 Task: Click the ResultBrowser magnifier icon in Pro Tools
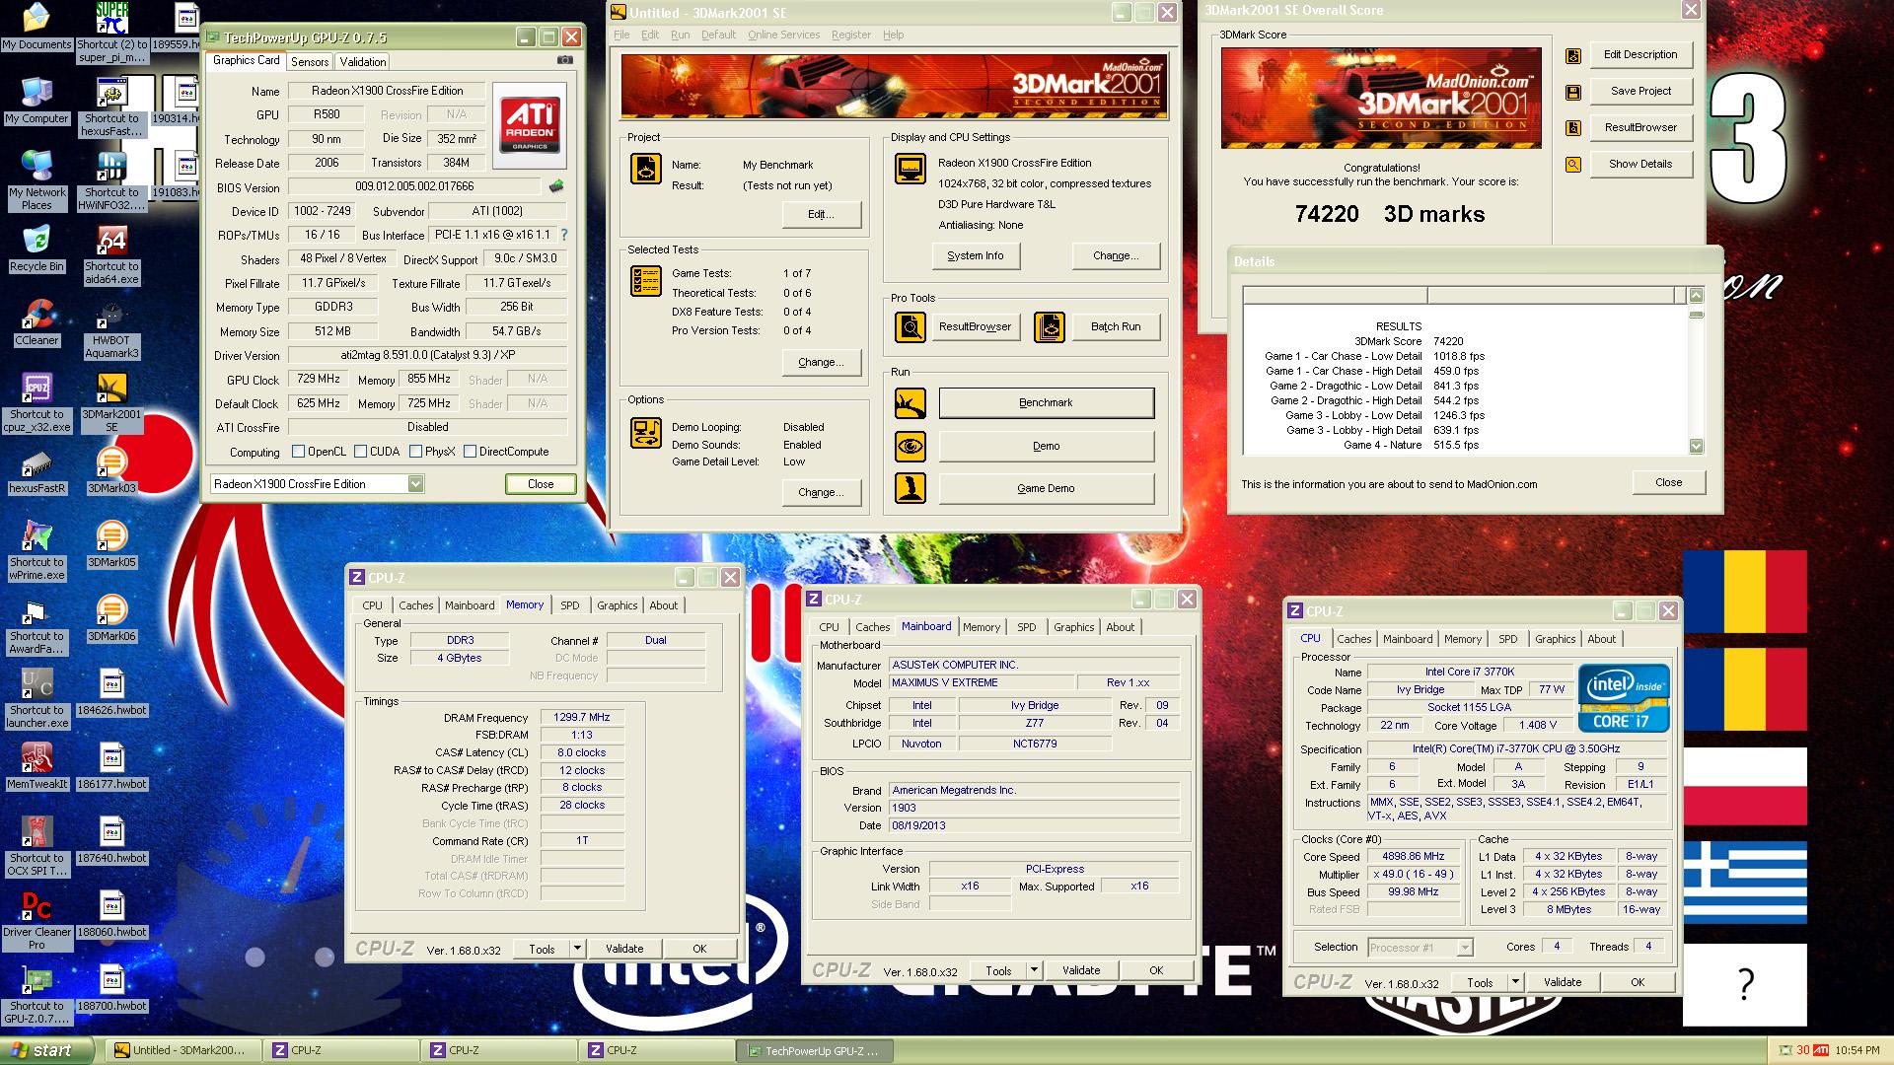[x=911, y=326]
